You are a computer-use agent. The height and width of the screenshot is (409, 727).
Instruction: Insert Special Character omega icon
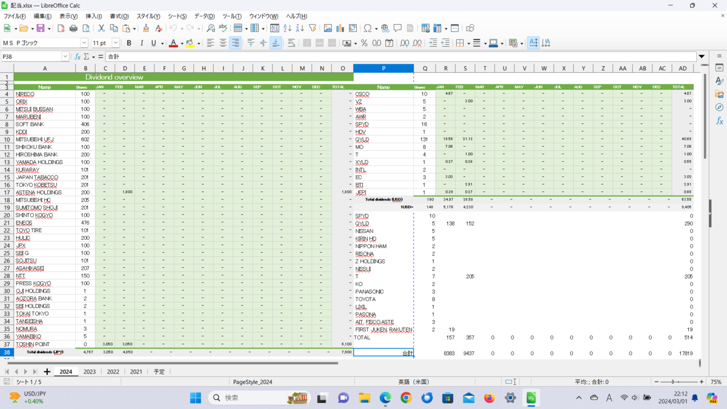point(367,28)
